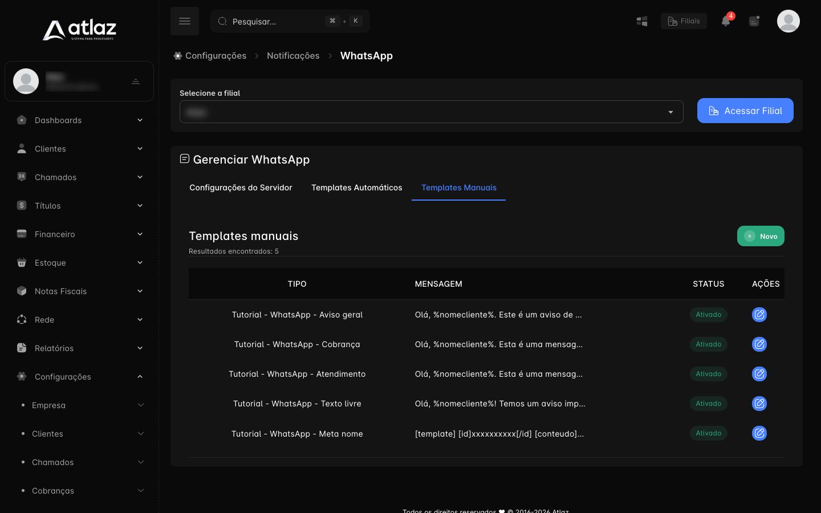
Task: Click the Ativado status of Meta nome
Action: (709, 433)
